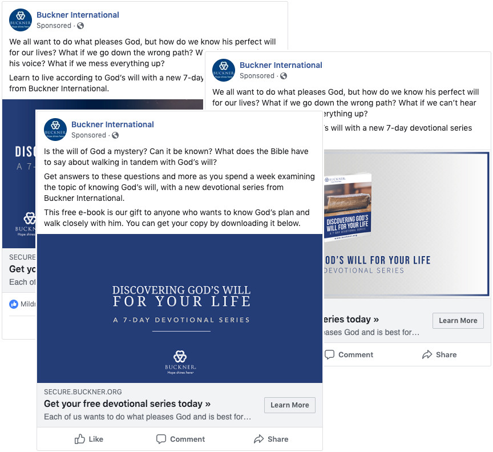Click Learn More on the right-side ad
The width and height of the screenshot is (493, 452).
(458, 321)
